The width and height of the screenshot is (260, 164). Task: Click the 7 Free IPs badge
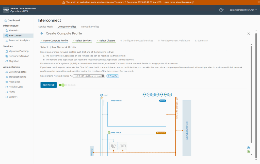tap(113, 76)
